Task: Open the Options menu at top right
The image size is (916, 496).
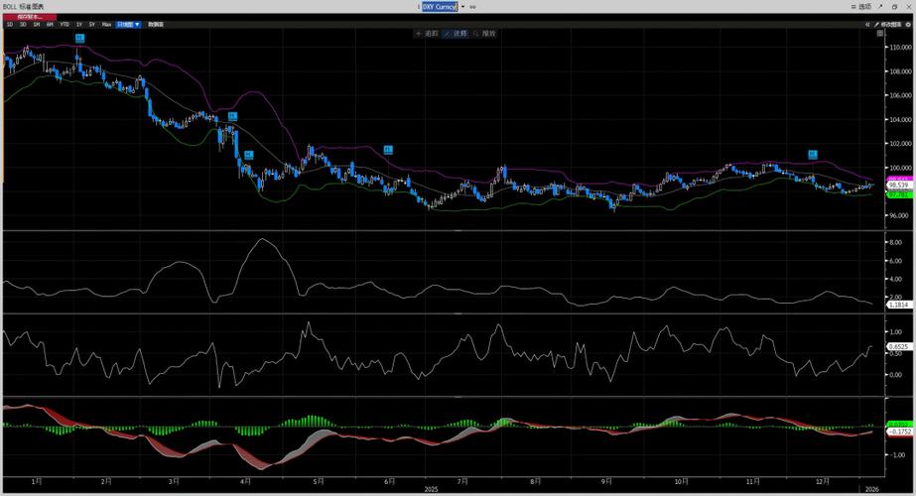Action: pyautogui.click(x=861, y=7)
